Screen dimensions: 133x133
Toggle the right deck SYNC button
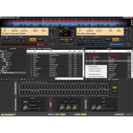pyautogui.click(x=128, y=45)
